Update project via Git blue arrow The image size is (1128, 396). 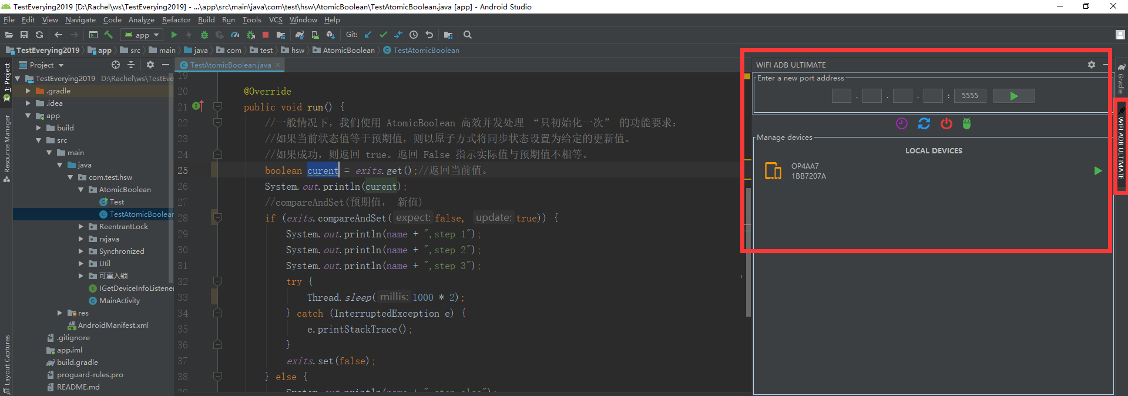coord(368,35)
